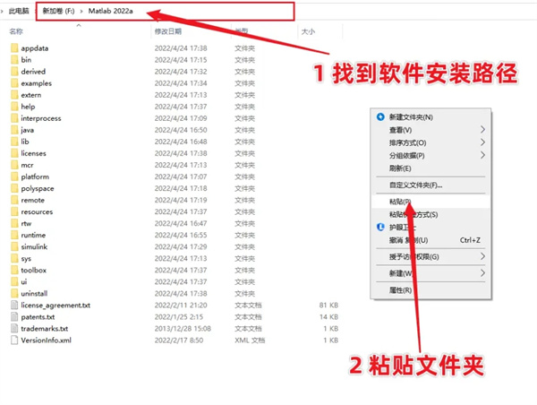Click the ui folder icon
The image size is (537, 405).
coord(14,281)
